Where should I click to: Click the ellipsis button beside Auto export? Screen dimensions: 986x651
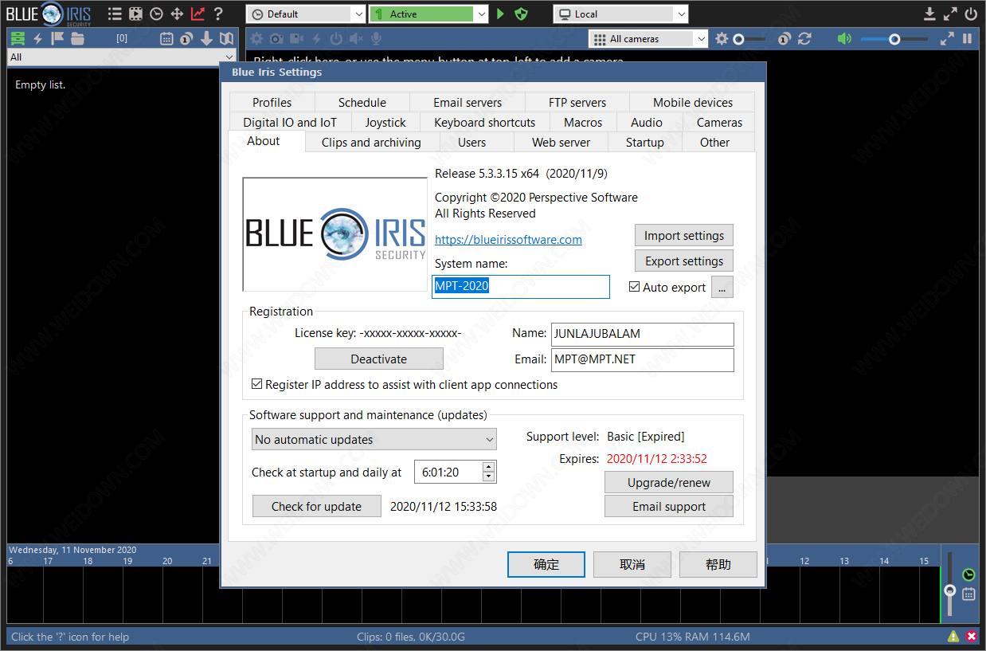coord(722,287)
